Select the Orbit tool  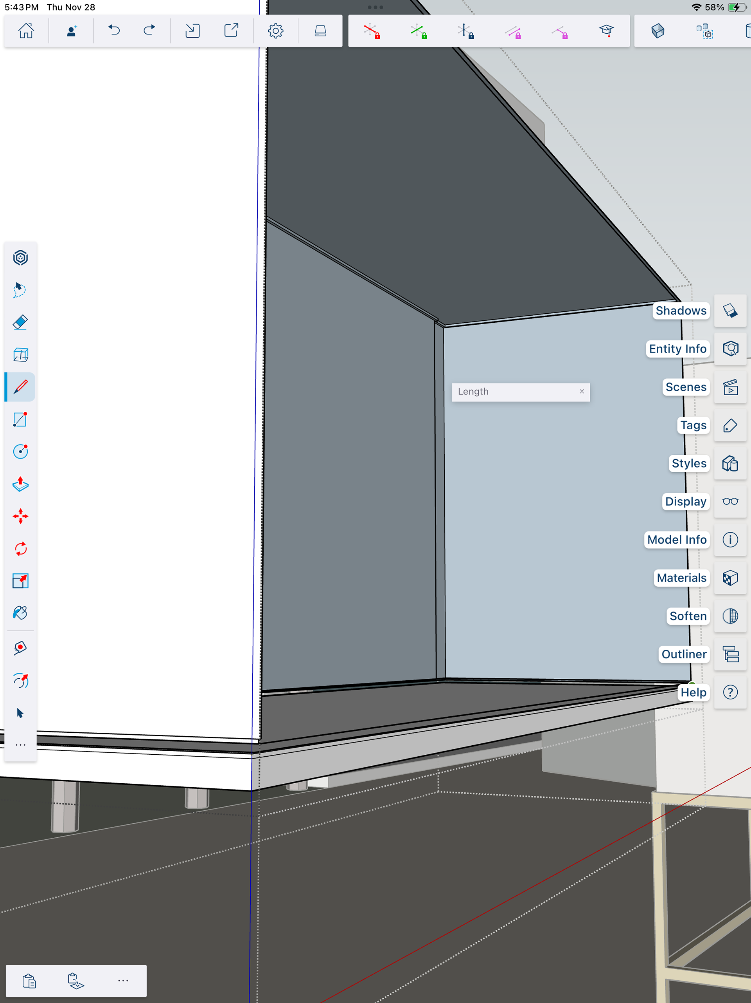(x=20, y=681)
